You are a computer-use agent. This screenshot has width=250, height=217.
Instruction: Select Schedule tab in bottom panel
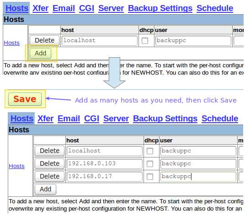pos(220,119)
